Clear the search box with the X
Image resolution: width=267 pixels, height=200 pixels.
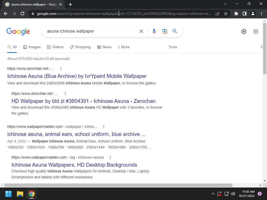[x=141, y=31]
